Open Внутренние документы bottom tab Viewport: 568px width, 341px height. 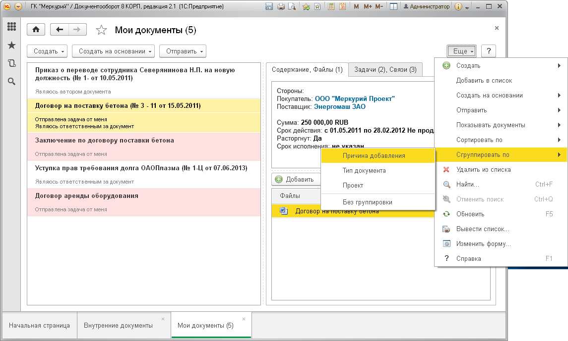[118, 326]
